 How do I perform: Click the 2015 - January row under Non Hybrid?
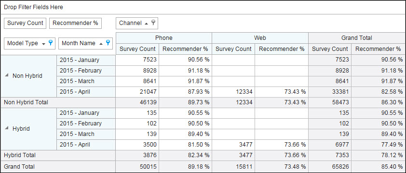pyautogui.click(x=86, y=60)
